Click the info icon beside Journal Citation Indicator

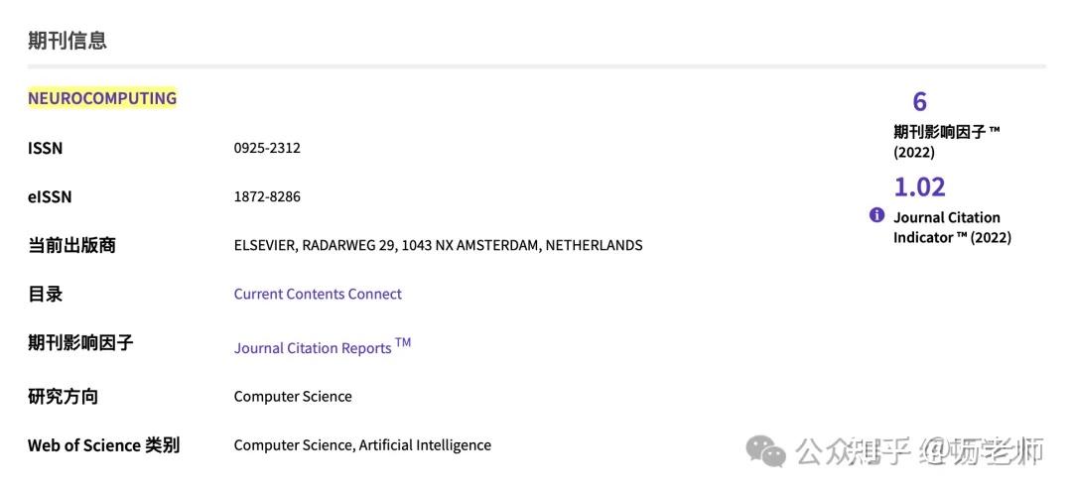876,215
